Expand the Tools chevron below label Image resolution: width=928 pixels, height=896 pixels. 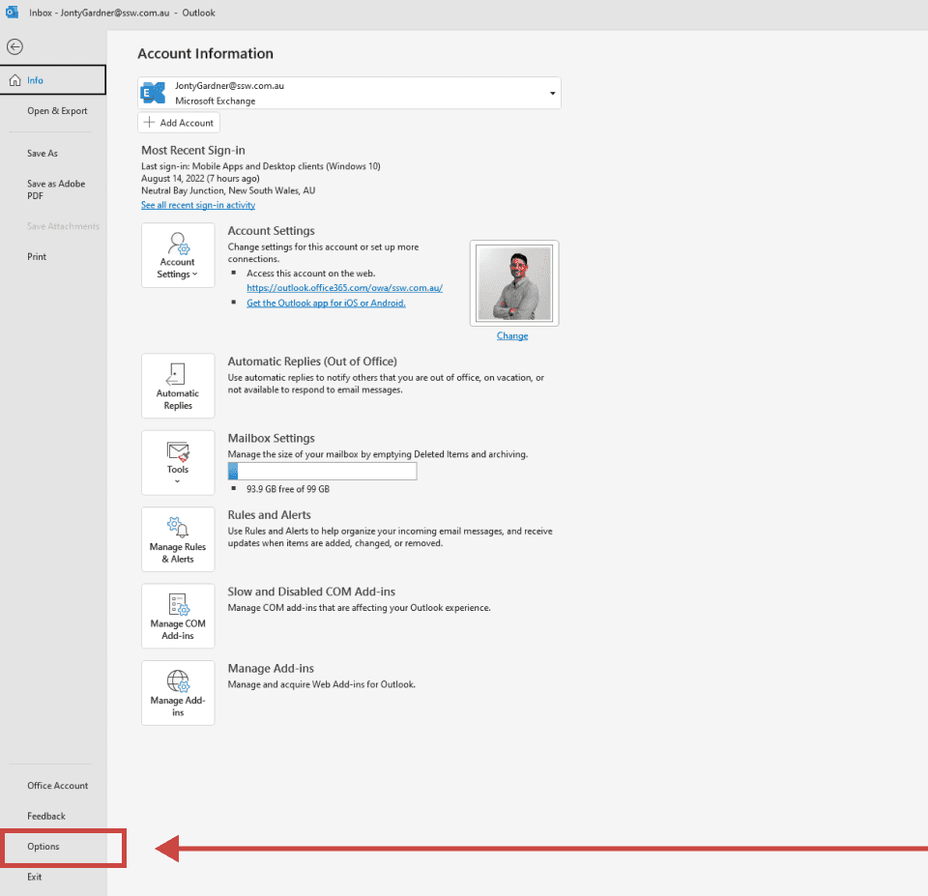(x=178, y=481)
